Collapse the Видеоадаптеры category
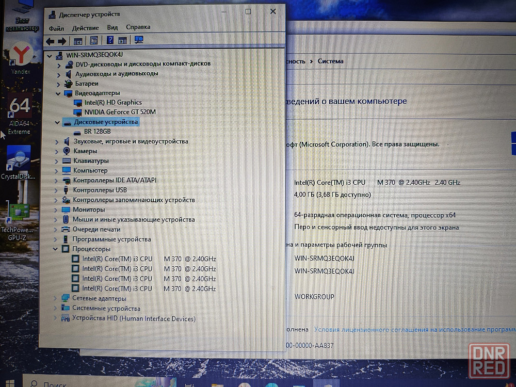Image resolution: width=516 pixels, height=387 pixels. tap(58, 93)
